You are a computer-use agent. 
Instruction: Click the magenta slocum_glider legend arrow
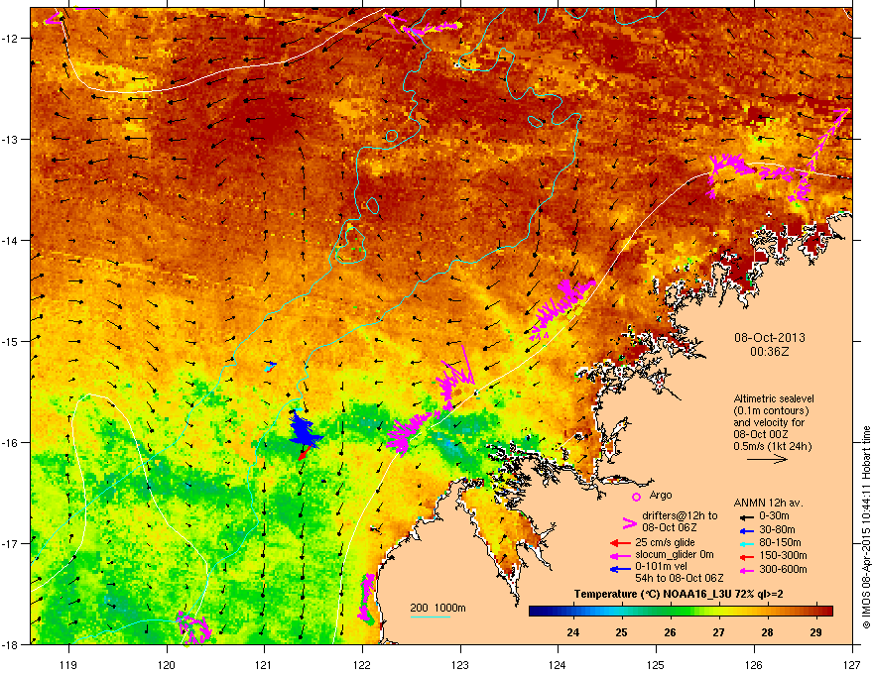coord(621,555)
